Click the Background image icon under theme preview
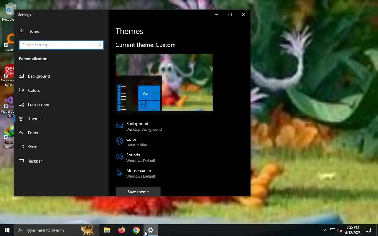 (119, 126)
